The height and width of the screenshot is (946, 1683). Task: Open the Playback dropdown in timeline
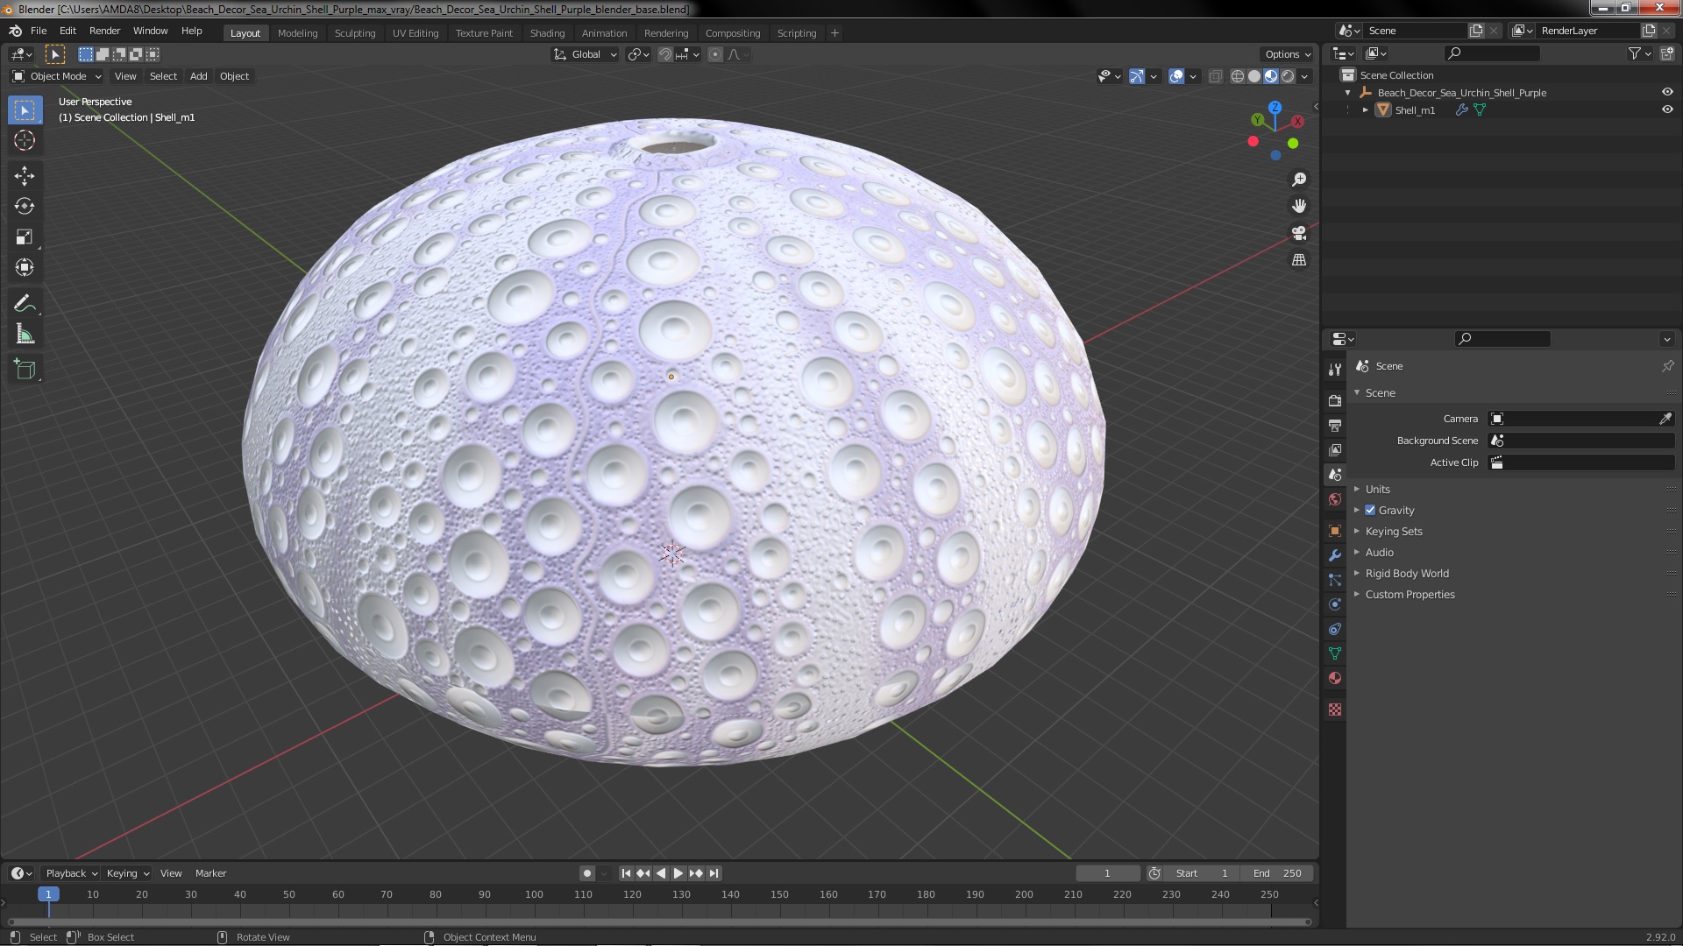(x=71, y=873)
